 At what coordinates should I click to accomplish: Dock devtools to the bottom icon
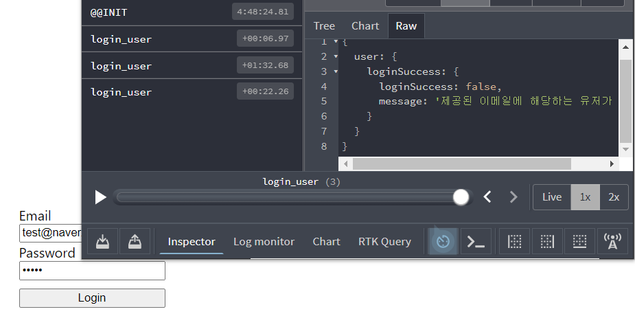[579, 242]
